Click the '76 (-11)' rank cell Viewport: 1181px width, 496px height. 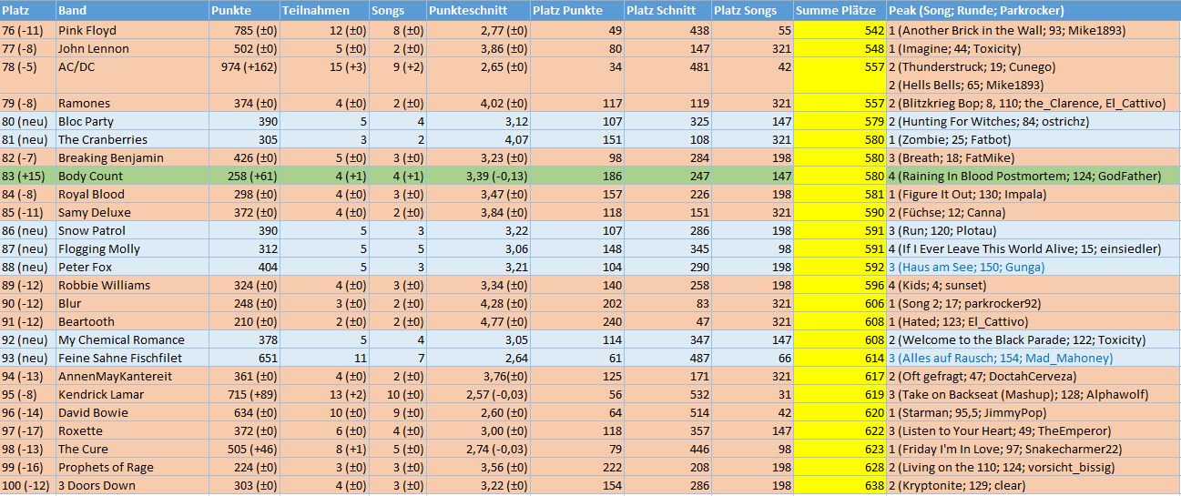click(x=27, y=30)
